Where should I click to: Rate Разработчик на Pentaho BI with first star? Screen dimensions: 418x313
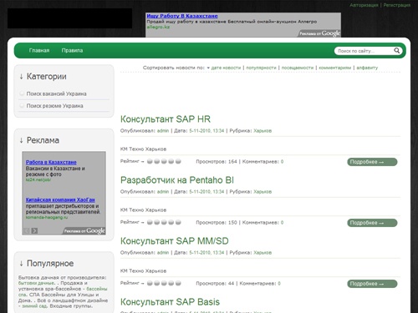click(x=150, y=222)
